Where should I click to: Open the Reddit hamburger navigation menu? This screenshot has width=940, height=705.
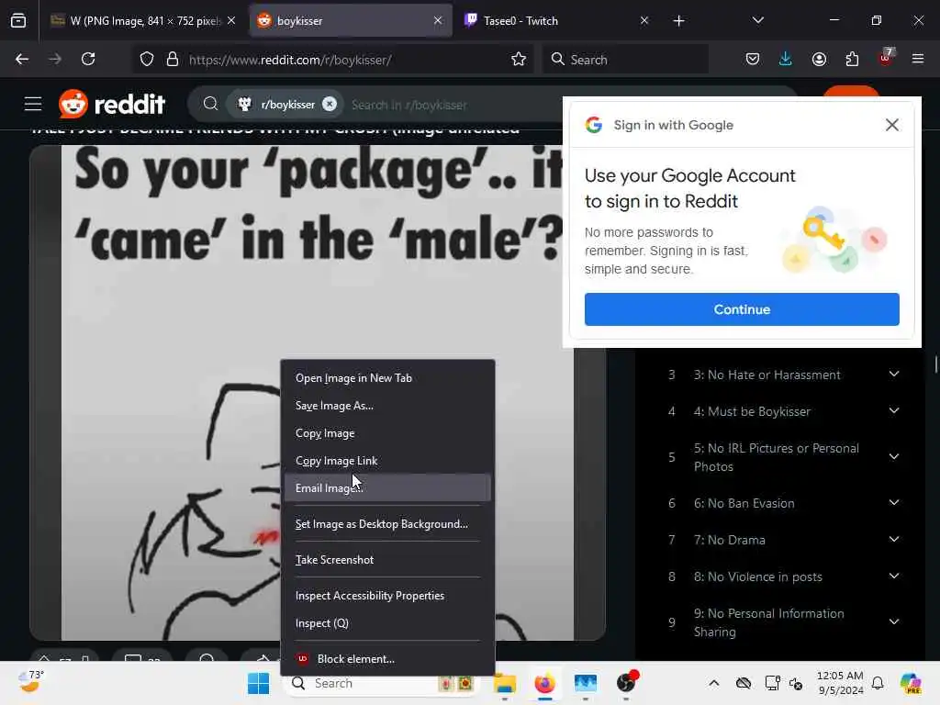(33, 105)
